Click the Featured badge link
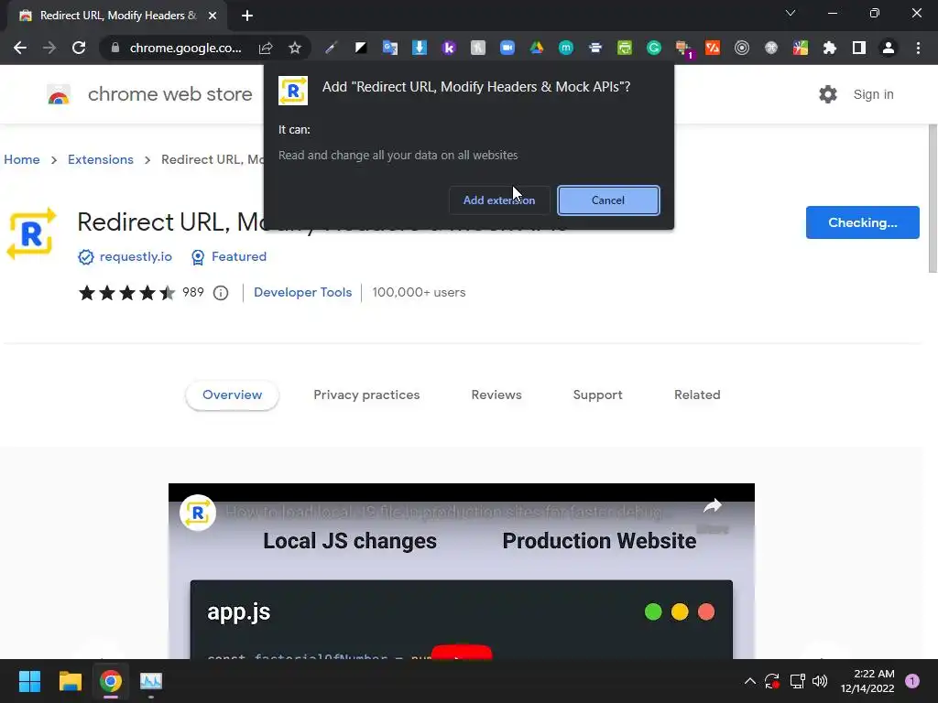The width and height of the screenshot is (938, 703). coord(239,256)
